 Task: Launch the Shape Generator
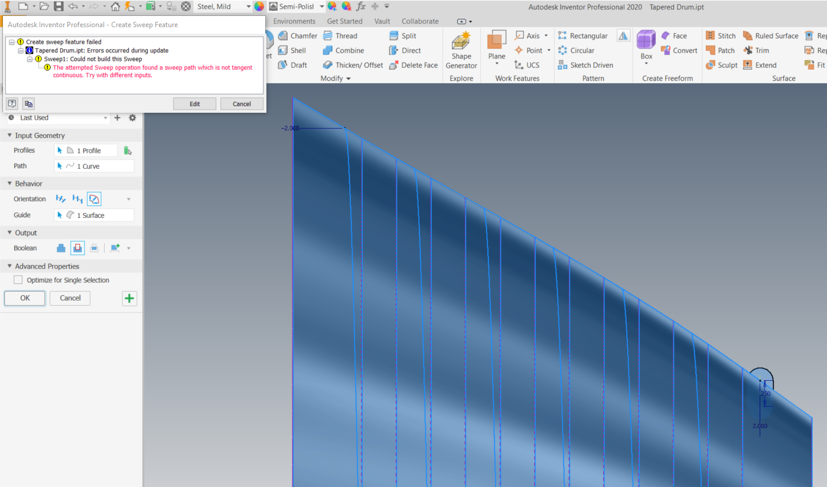coord(461,50)
